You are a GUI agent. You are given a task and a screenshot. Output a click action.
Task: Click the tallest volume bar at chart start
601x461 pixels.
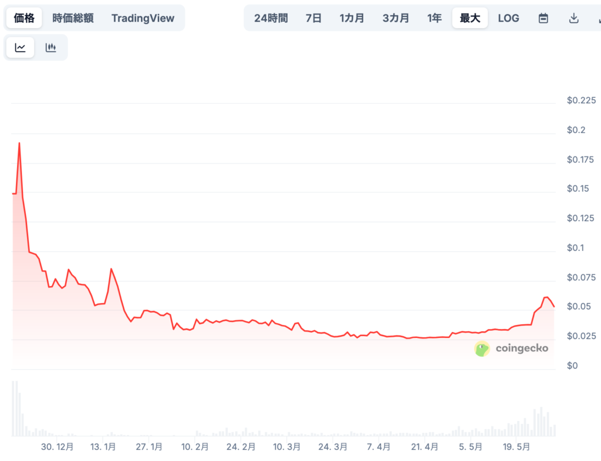13,409
